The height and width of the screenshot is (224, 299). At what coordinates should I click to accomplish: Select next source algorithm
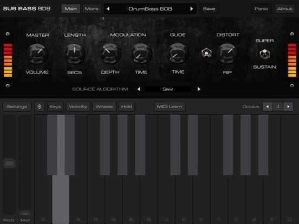(199, 89)
